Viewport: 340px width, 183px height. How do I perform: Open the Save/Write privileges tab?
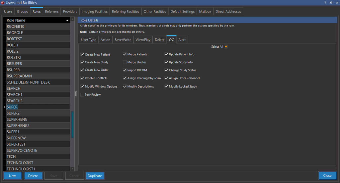123,40
